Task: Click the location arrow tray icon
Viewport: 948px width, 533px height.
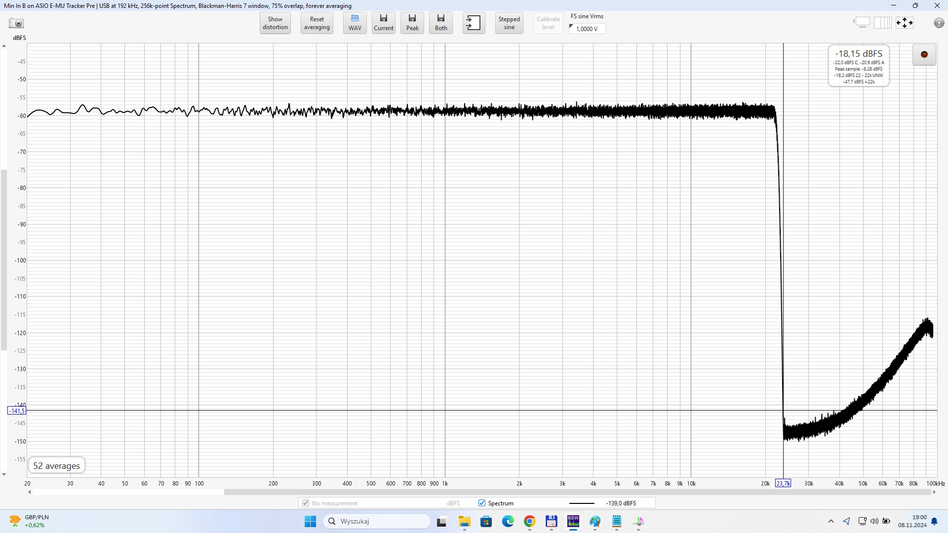Action: 846,521
